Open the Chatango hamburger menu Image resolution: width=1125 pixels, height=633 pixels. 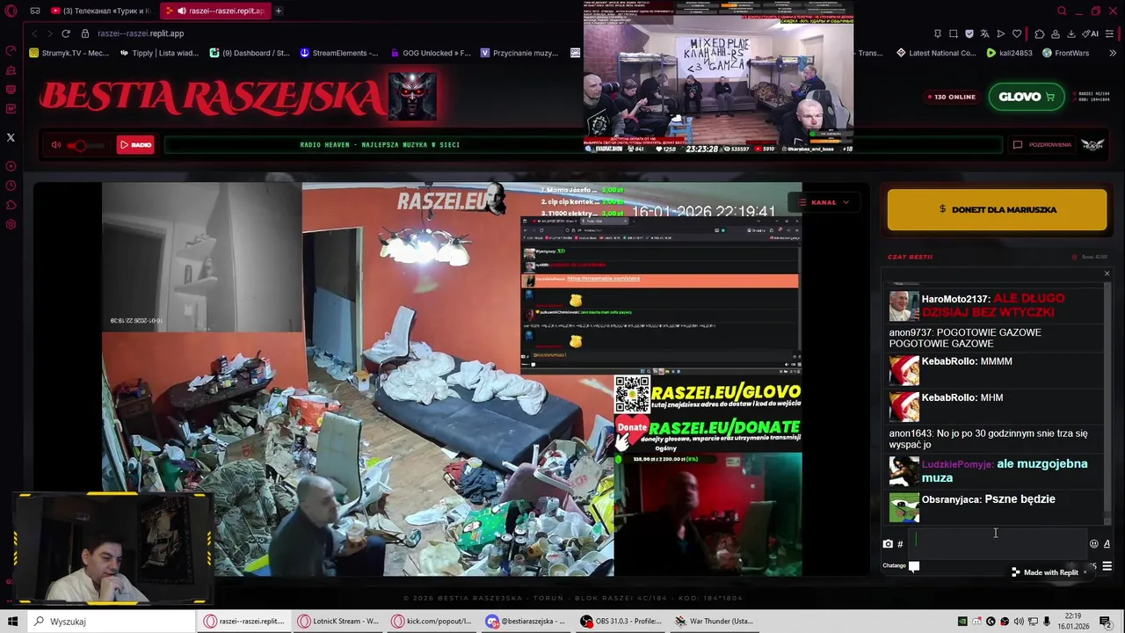1107,566
